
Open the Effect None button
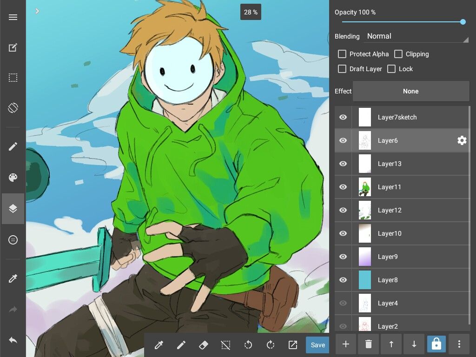(x=411, y=91)
